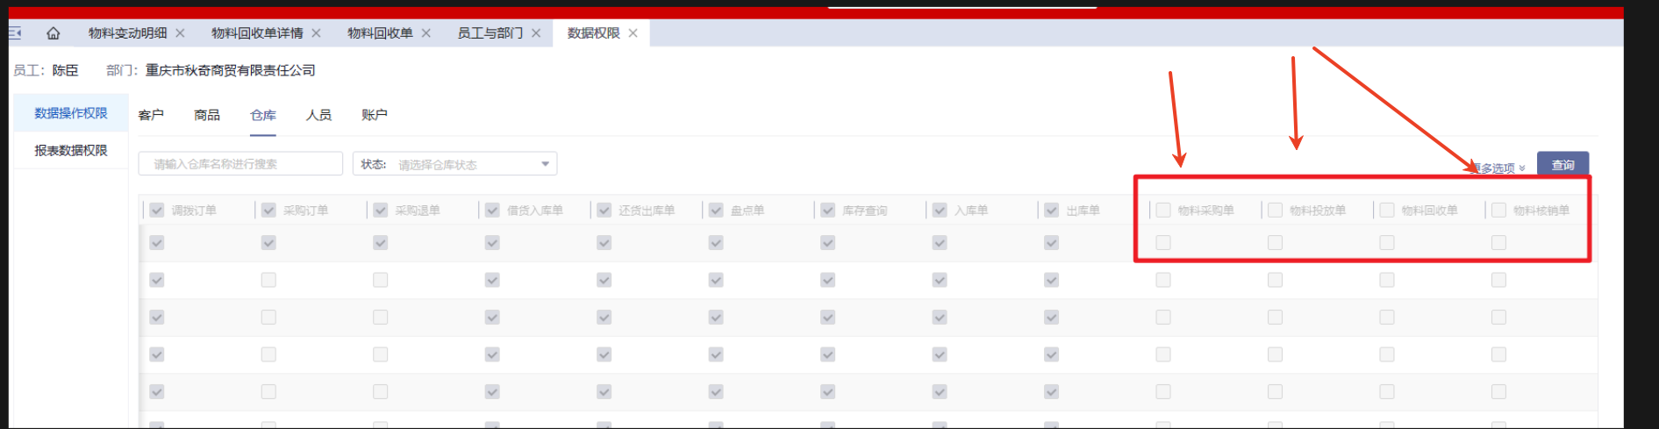Click the home icon in tab bar

click(54, 33)
